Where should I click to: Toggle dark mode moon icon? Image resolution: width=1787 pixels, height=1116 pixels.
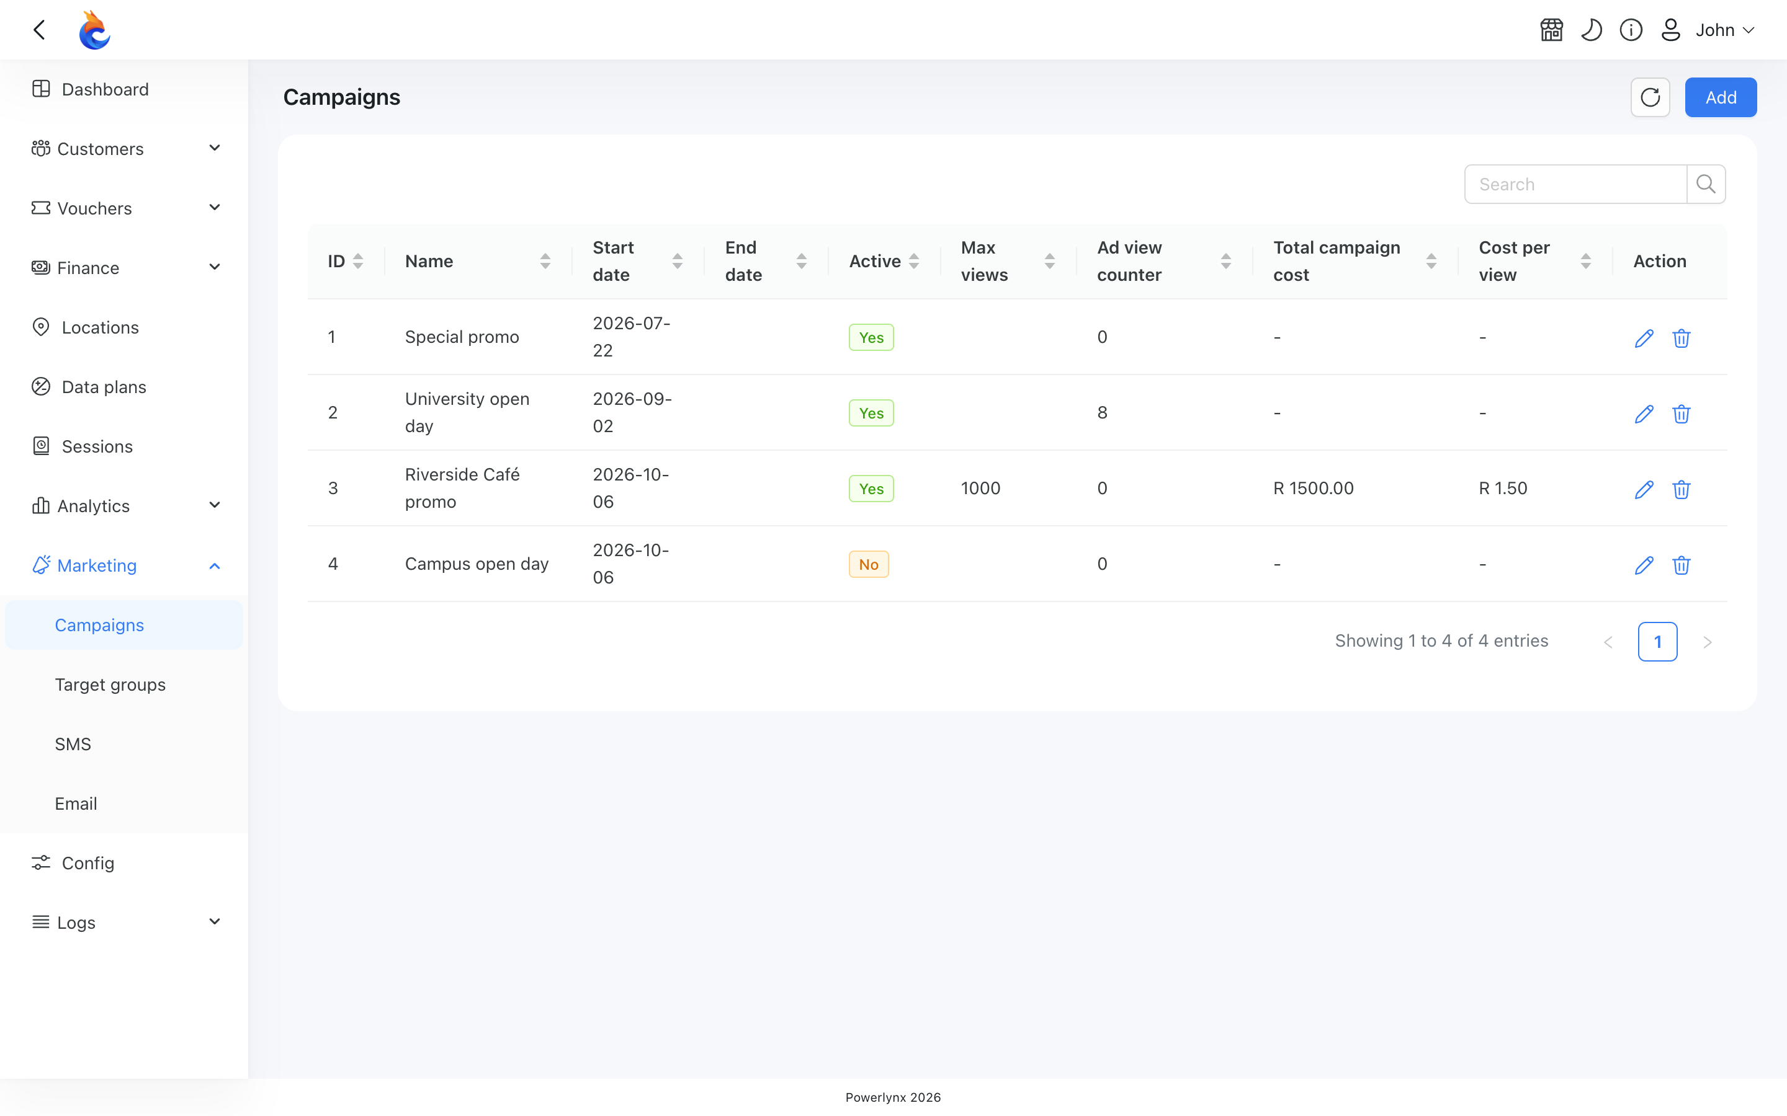pos(1592,30)
